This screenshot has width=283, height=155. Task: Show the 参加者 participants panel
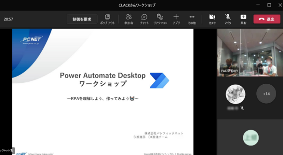(x=129, y=19)
